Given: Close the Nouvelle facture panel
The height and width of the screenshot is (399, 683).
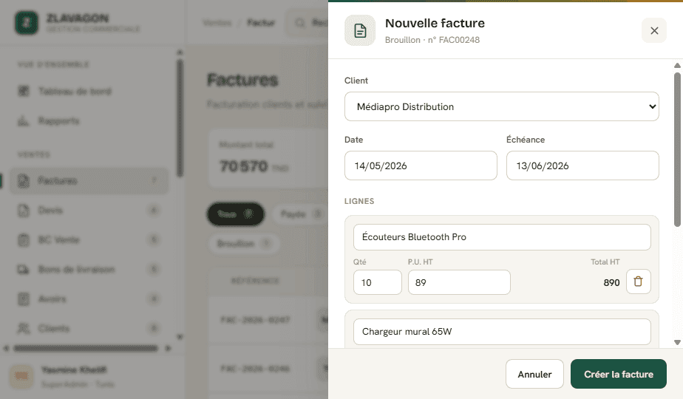Looking at the screenshot, I should click(654, 30).
